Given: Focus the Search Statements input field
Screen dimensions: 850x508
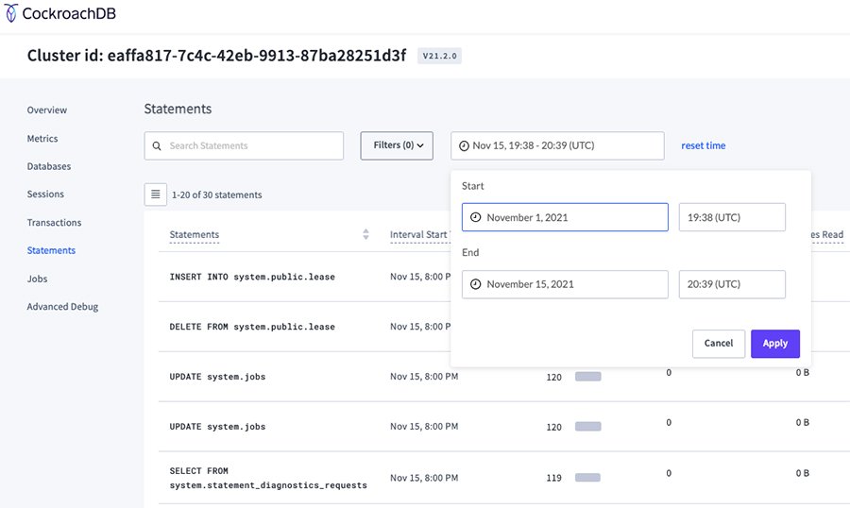Looking at the screenshot, I should click(x=250, y=146).
